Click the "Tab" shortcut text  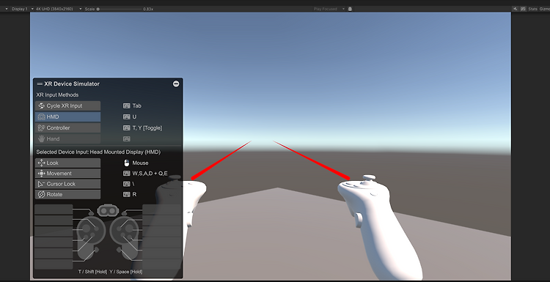click(x=137, y=105)
